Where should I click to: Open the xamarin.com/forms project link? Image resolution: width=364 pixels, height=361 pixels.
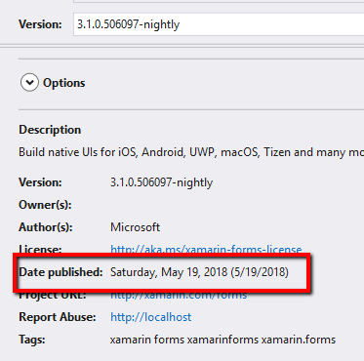coord(179,295)
